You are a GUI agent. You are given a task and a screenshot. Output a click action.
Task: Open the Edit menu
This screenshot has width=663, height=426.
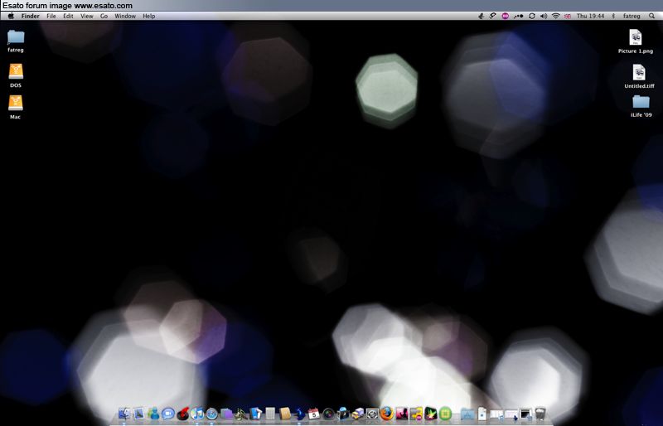68,16
